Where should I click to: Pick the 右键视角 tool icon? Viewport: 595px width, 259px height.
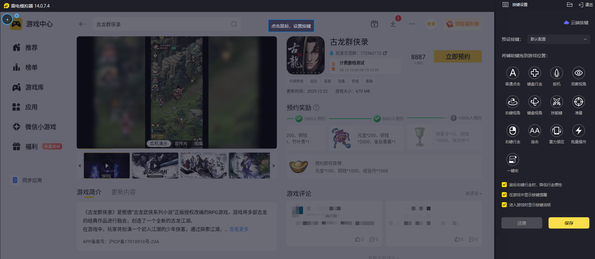click(513, 102)
